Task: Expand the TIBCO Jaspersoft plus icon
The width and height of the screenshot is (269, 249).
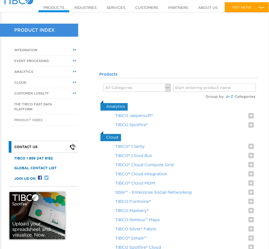Action: (251, 116)
